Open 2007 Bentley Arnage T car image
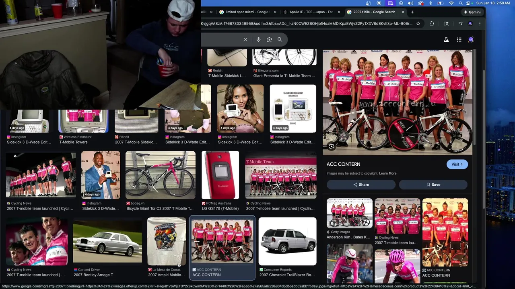This screenshot has width=515, height=289. [x=107, y=241]
